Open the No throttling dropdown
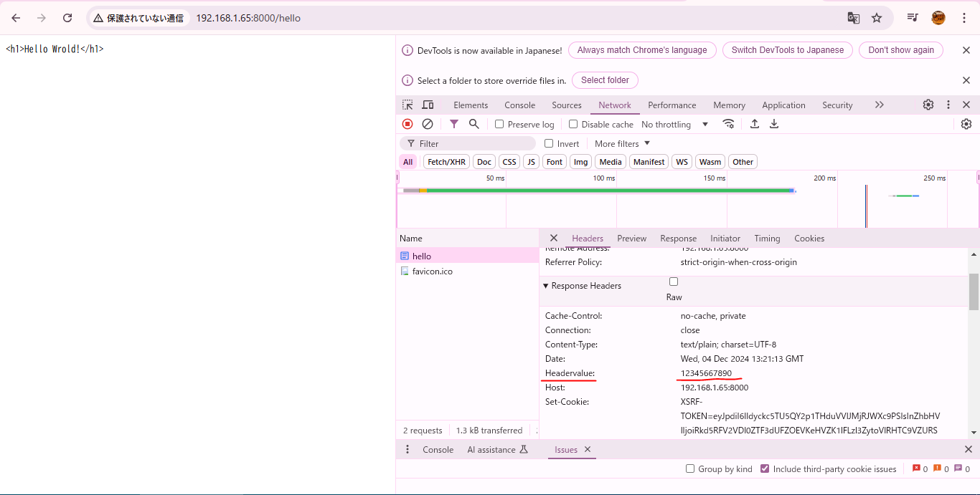The image size is (980, 495). [674, 124]
